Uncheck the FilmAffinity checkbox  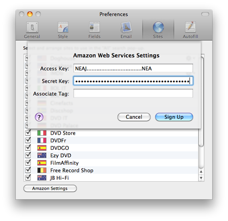tap(28, 163)
